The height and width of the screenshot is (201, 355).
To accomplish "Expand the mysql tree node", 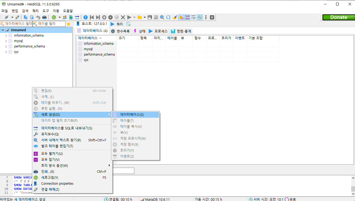I will (6, 41).
